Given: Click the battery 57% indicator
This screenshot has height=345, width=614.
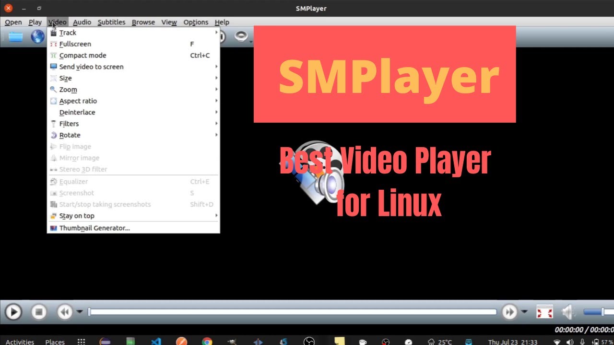Looking at the screenshot, I should pyautogui.click(x=602, y=342).
